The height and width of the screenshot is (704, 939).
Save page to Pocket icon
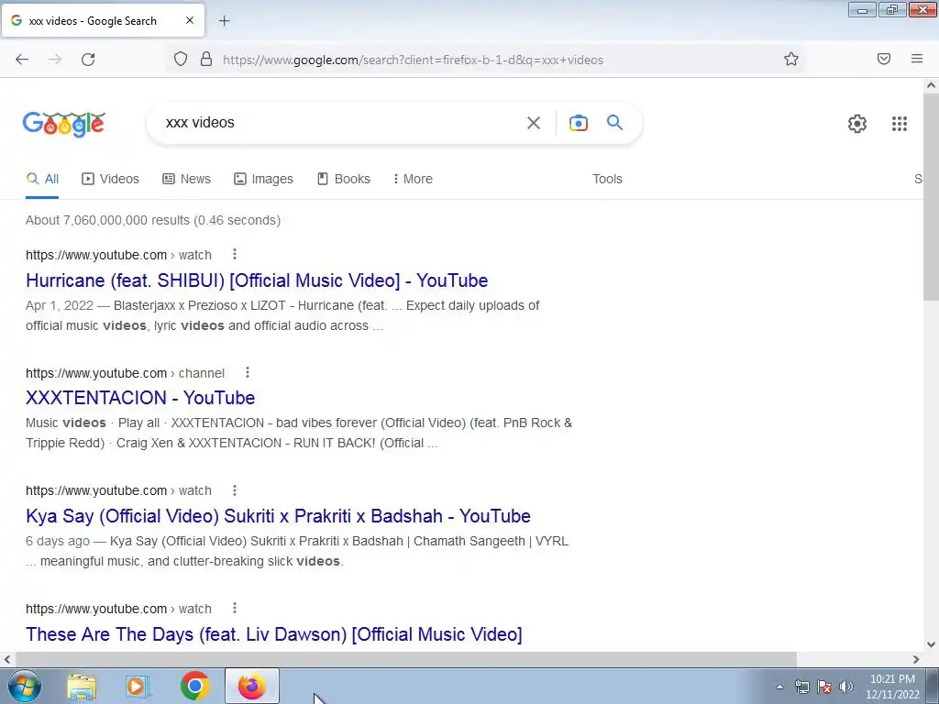coord(884,59)
